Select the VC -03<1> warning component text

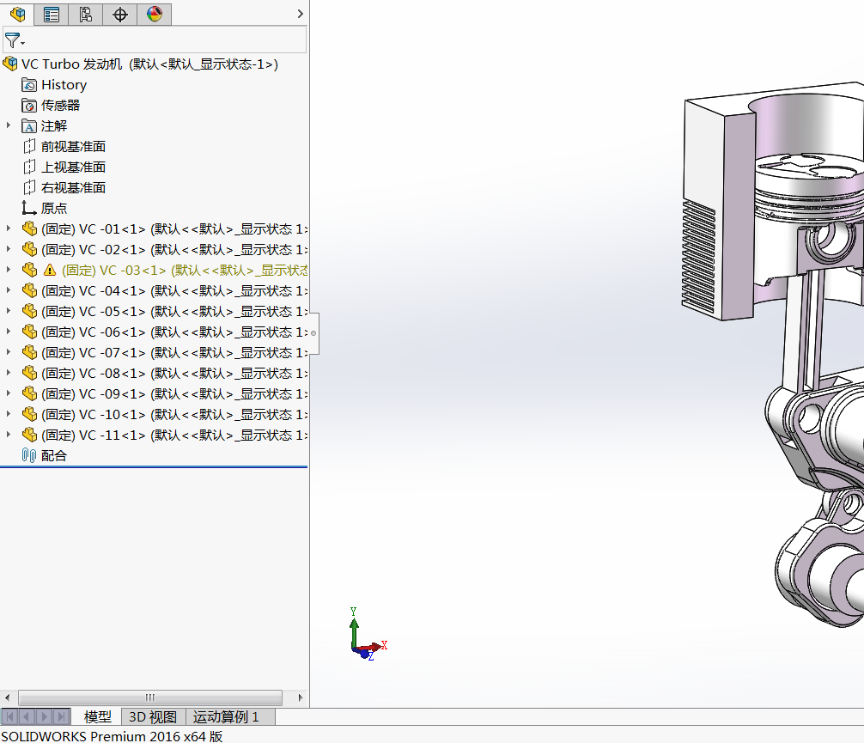pyautogui.click(x=185, y=270)
